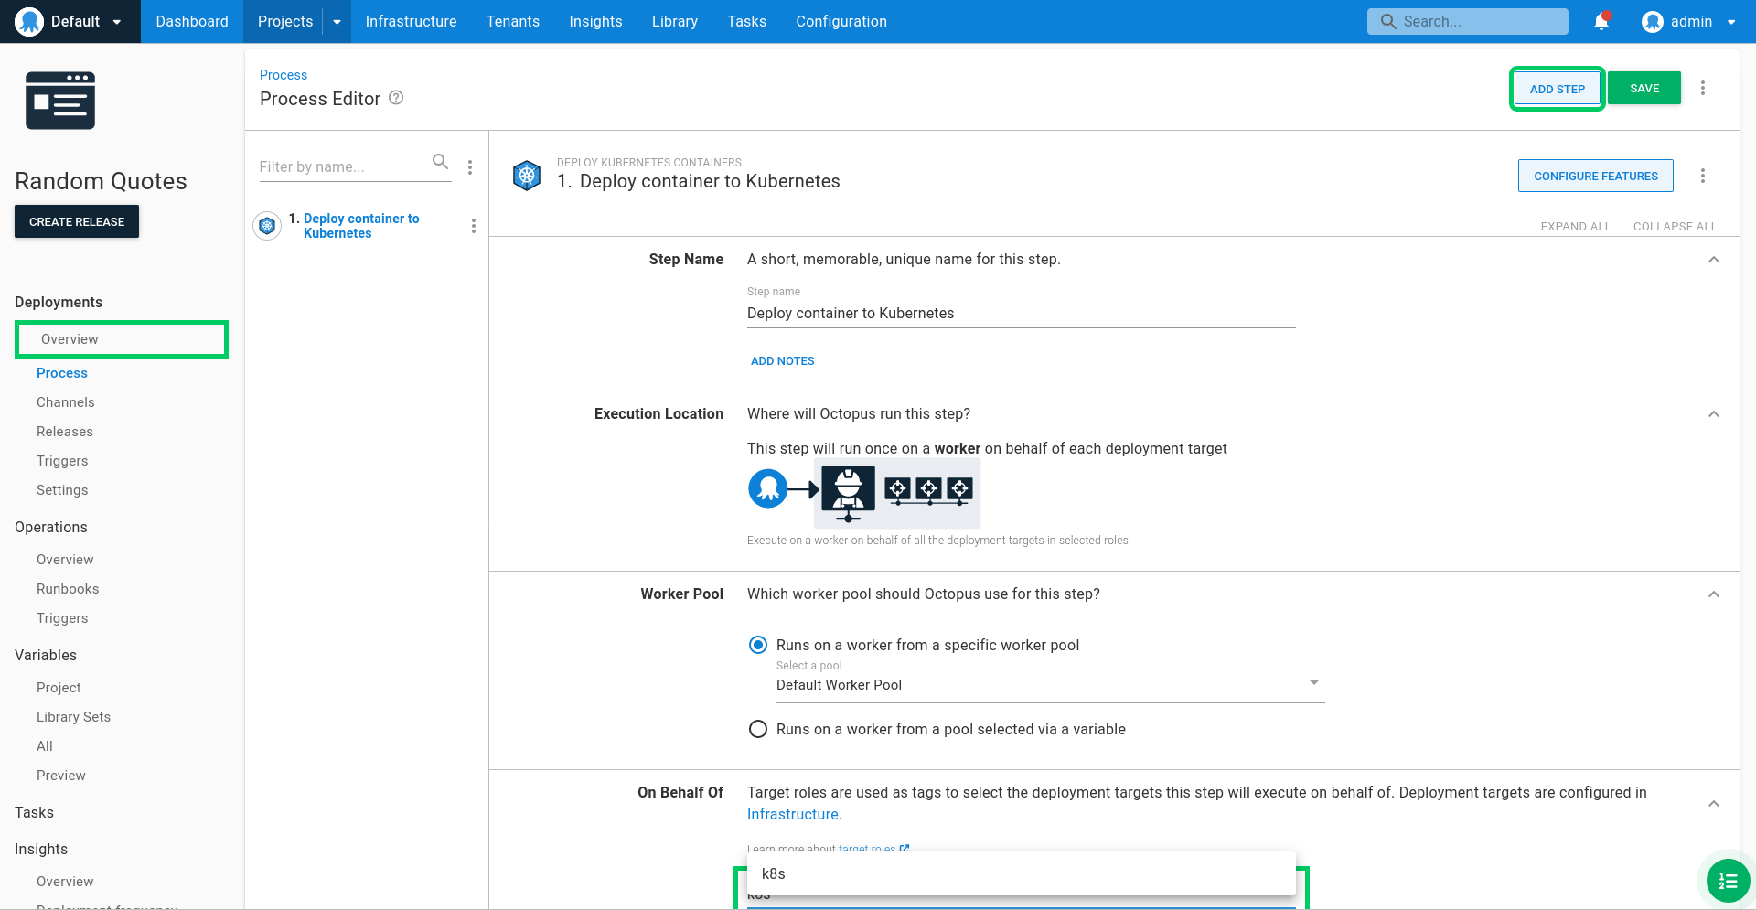Select specific worker pool radio option

coord(758,645)
